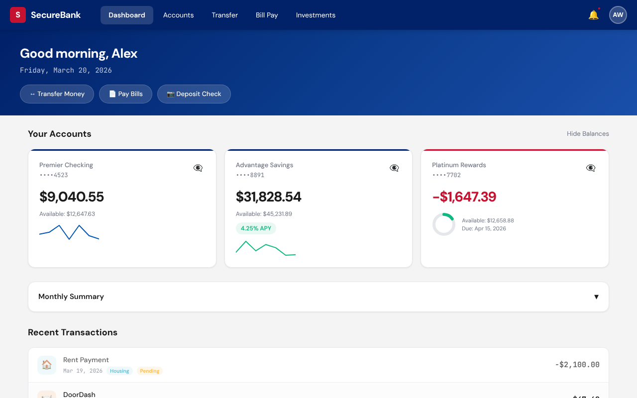Toggle Platinum Rewards balance visibility
637x398 pixels.
point(591,168)
